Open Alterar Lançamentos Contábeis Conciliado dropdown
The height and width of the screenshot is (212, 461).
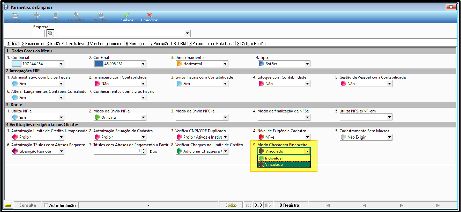61,98
